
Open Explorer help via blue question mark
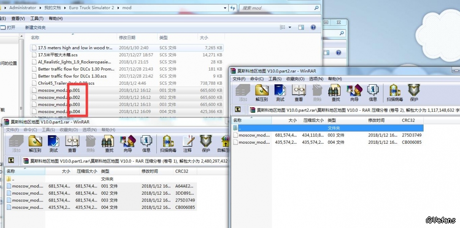click(x=313, y=28)
